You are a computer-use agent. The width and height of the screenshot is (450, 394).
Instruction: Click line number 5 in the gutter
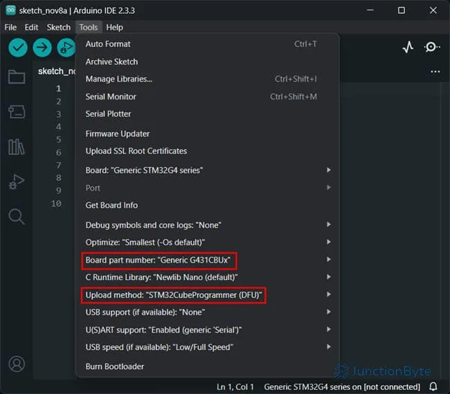tap(59, 140)
